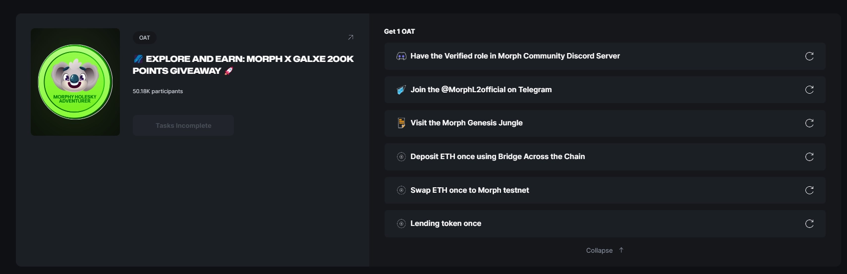
Task: Refresh the Discord Verified role task
Action: pos(809,56)
